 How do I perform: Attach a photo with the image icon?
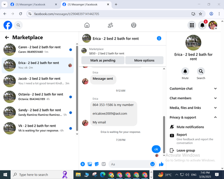[90, 164]
